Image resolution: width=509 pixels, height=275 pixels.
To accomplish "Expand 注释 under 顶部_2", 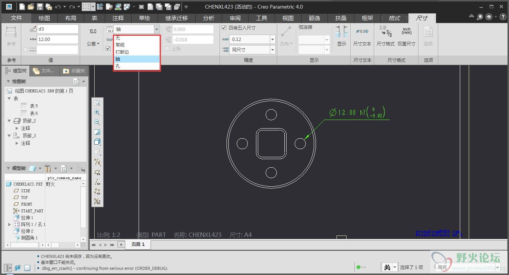I will tap(17, 128).
